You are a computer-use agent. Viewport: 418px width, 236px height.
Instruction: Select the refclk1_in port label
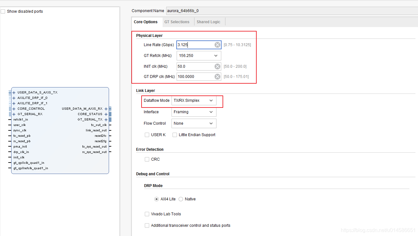[21, 120]
